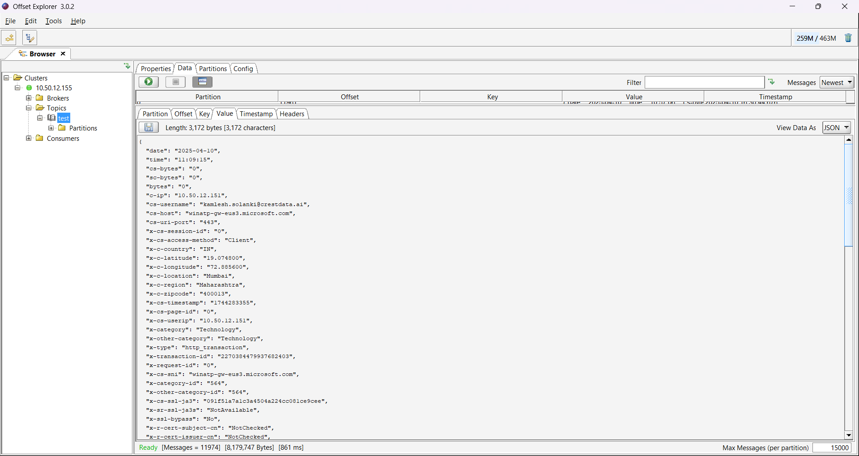Switch to the Config tab
The height and width of the screenshot is (456, 859).
243,68
